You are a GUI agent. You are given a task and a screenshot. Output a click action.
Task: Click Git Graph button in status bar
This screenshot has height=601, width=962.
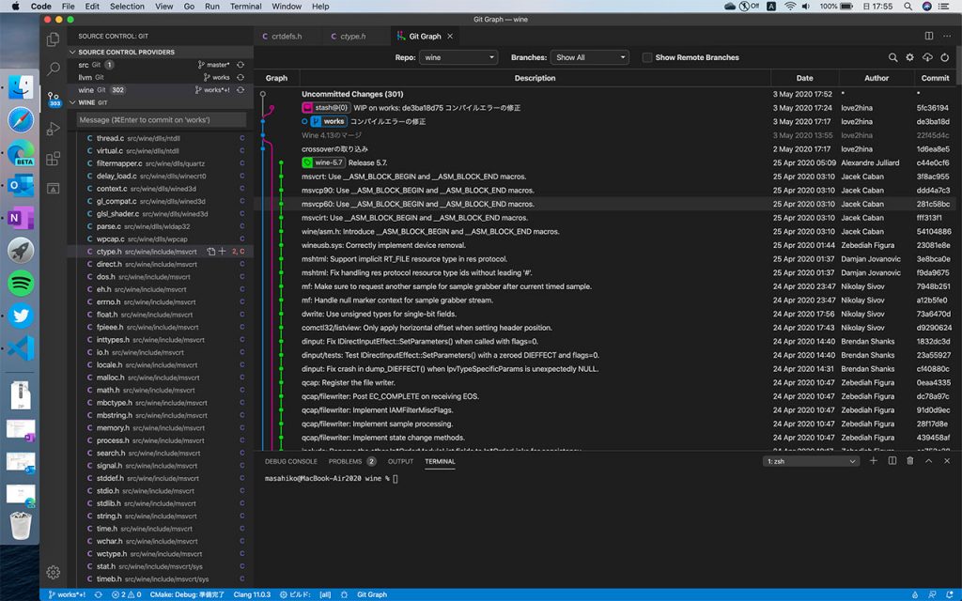tap(372, 594)
